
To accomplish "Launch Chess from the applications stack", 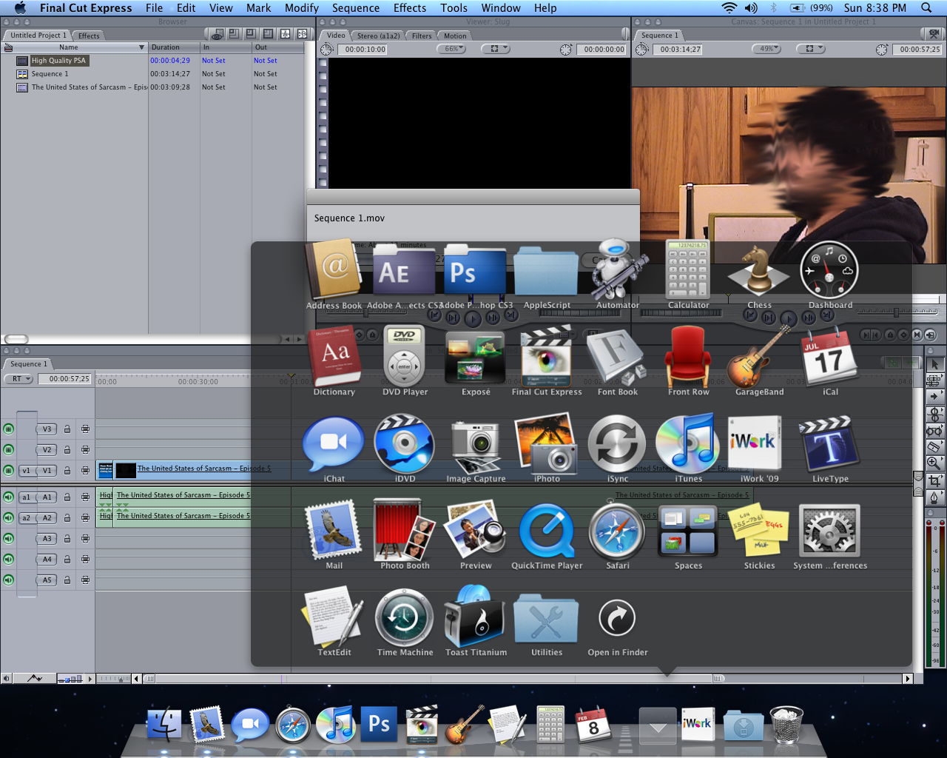I will coord(759,269).
